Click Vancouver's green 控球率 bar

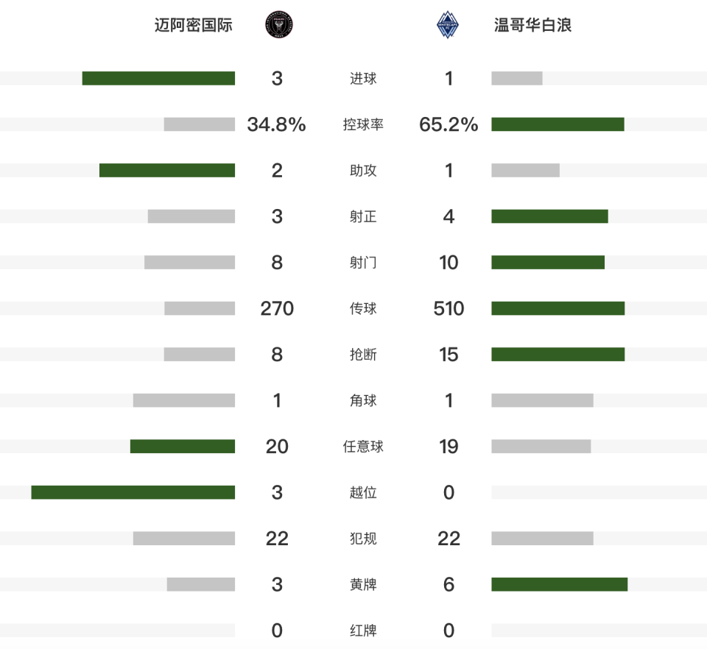coord(557,124)
